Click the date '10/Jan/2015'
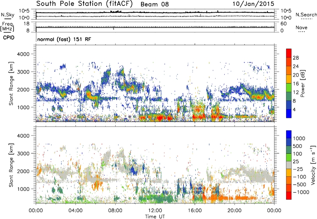The height and width of the screenshot is (219, 317). [x=253, y=4]
